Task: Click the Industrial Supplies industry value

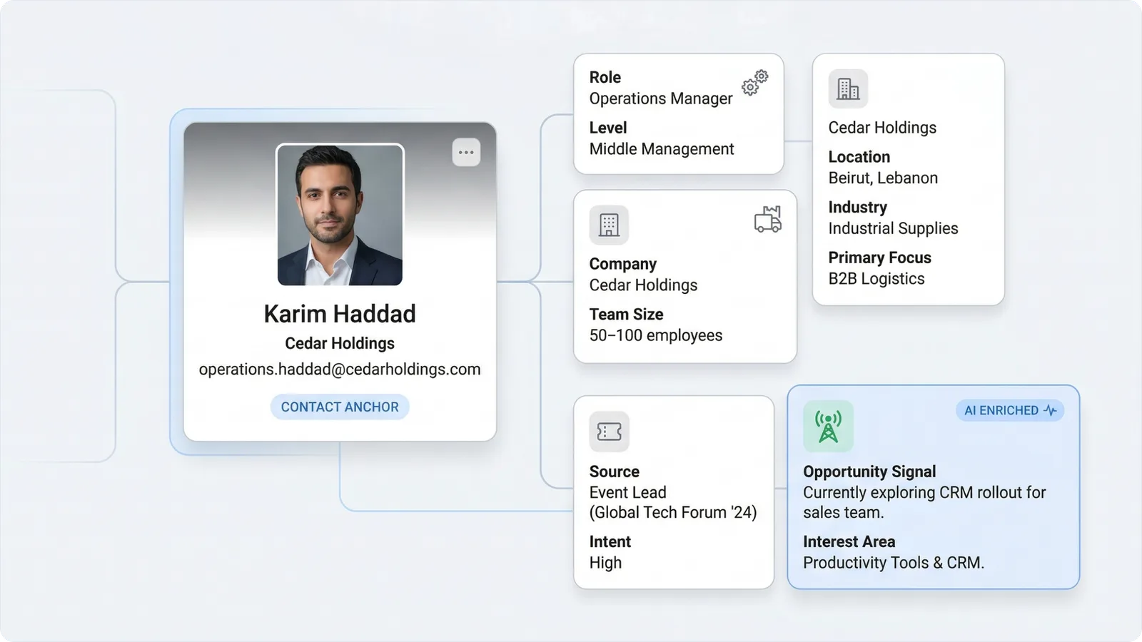Action: (893, 228)
